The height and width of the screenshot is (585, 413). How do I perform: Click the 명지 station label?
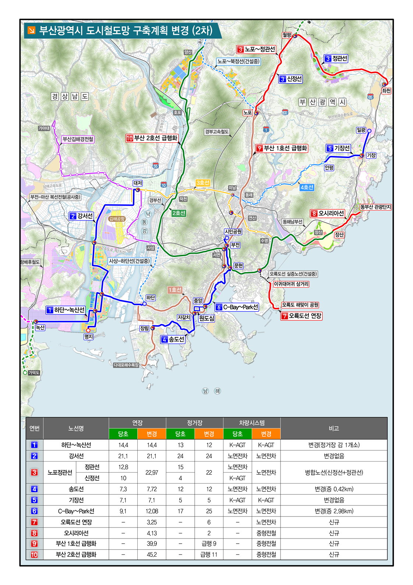click(88, 337)
